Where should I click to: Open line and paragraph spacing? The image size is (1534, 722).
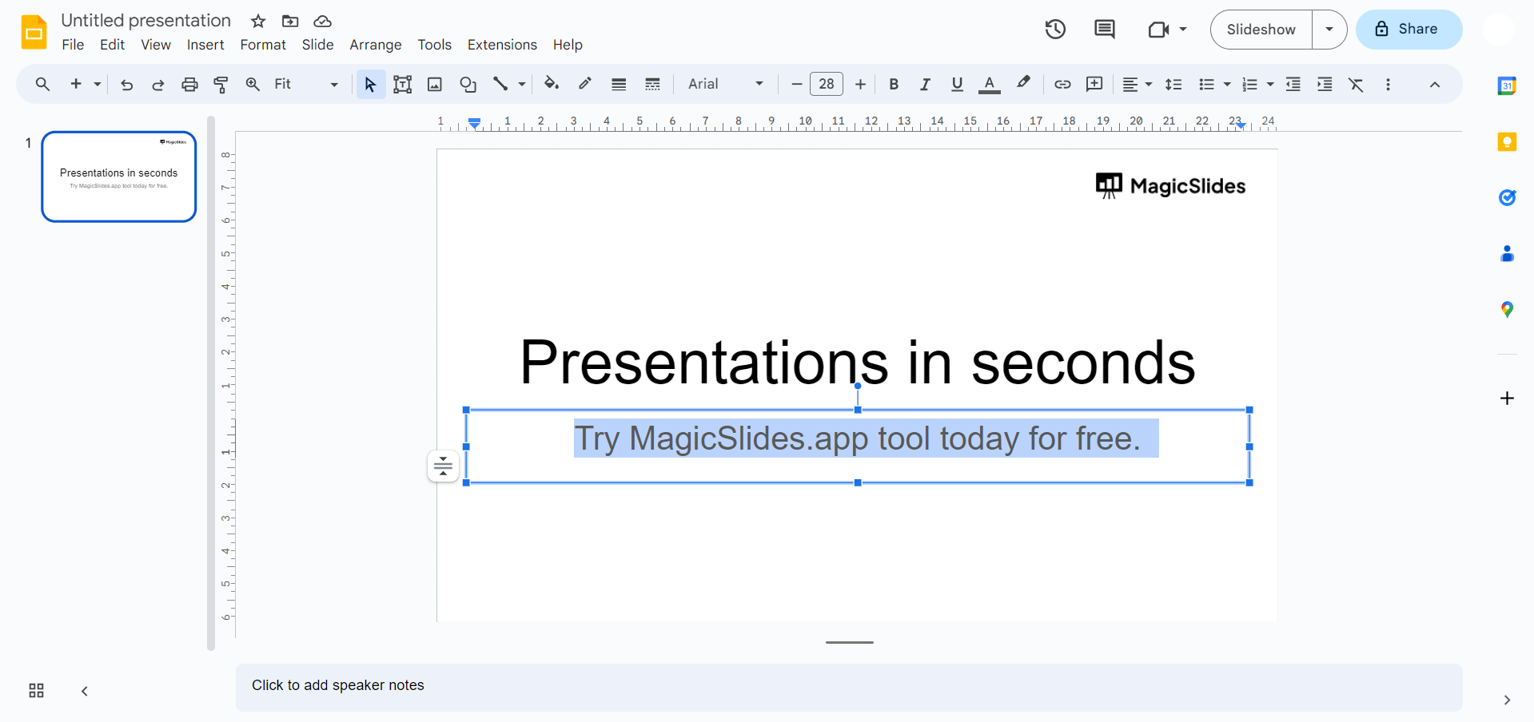[1173, 84]
